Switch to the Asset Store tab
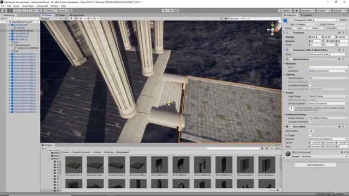This screenshot has width=349, height=196. 77,15
